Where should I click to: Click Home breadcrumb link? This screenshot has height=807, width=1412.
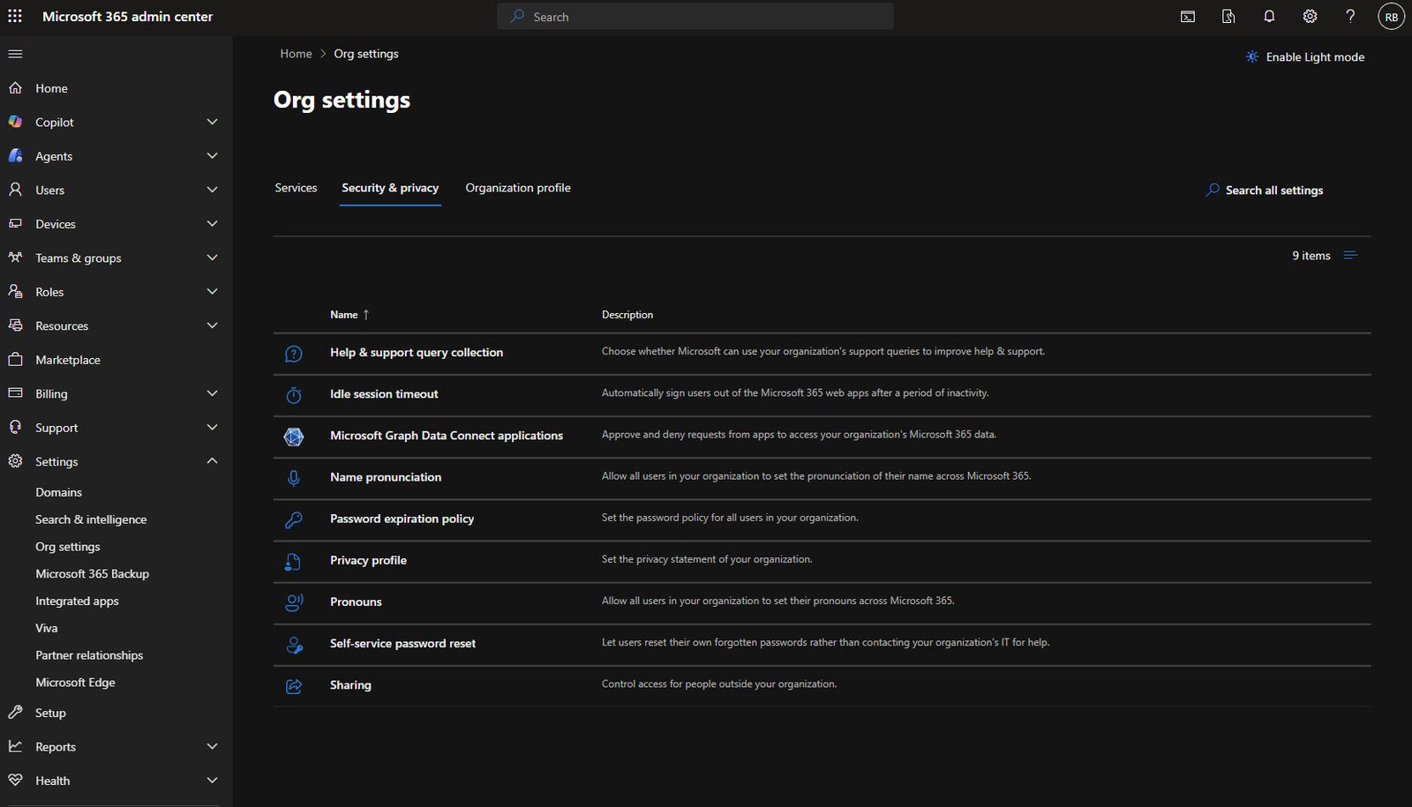[296, 54]
